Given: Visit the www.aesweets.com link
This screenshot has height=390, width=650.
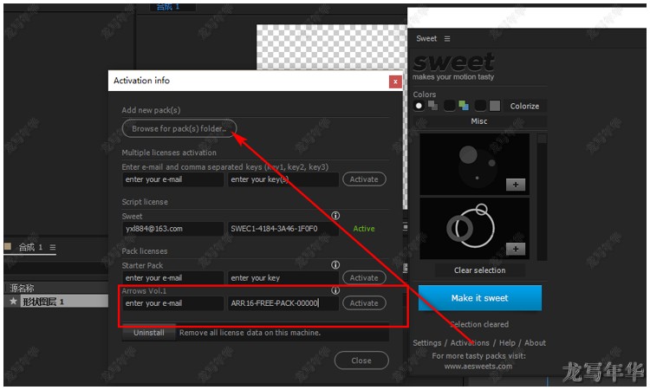Looking at the screenshot, I should (478, 367).
